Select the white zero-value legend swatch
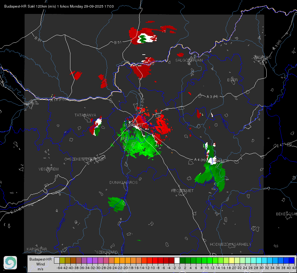This screenshot has height=273, width=297. (x=177, y=260)
